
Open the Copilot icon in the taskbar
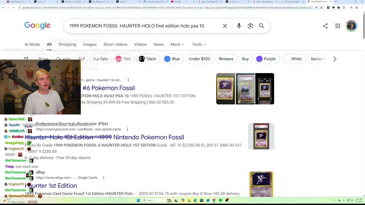pos(183,200)
